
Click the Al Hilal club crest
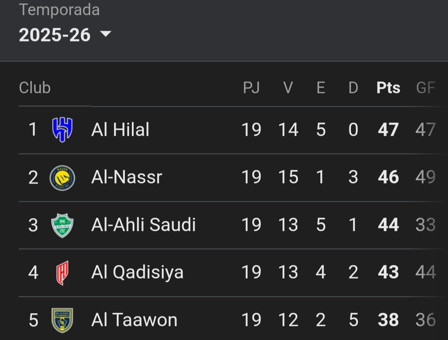click(x=62, y=130)
